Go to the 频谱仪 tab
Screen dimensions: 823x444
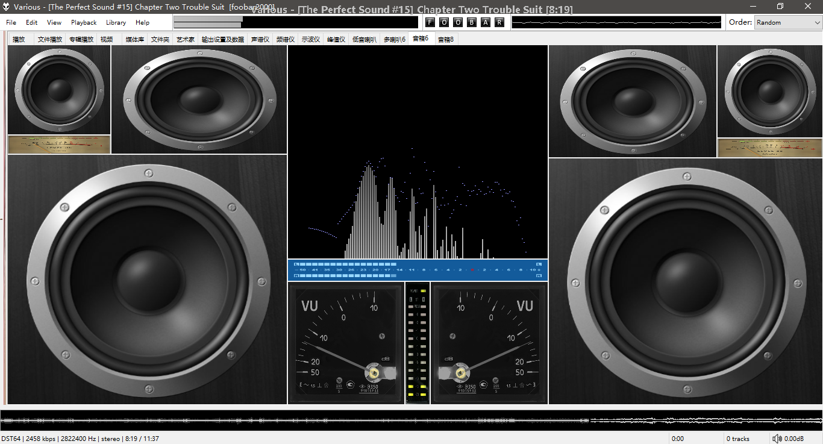[285, 39]
